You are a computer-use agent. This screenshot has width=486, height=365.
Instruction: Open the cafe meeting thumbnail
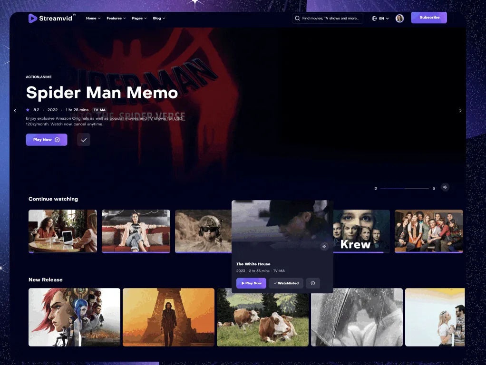click(63, 231)
